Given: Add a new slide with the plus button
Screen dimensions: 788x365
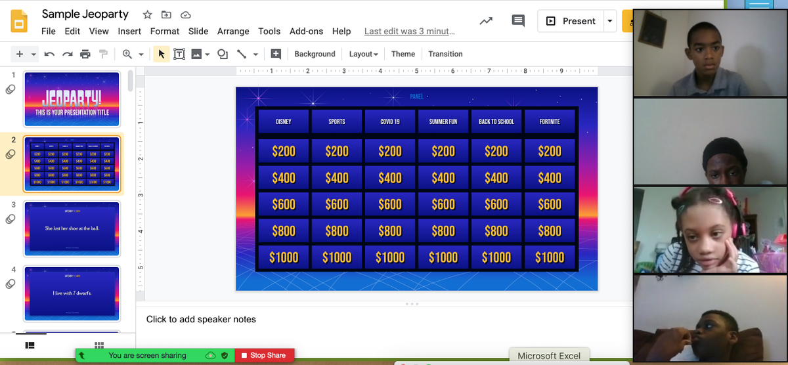Looking at the screenshot, I should (20, 54).
